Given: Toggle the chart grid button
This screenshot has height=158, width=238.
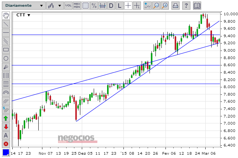Looking at the screenshot, I should 86,6.
